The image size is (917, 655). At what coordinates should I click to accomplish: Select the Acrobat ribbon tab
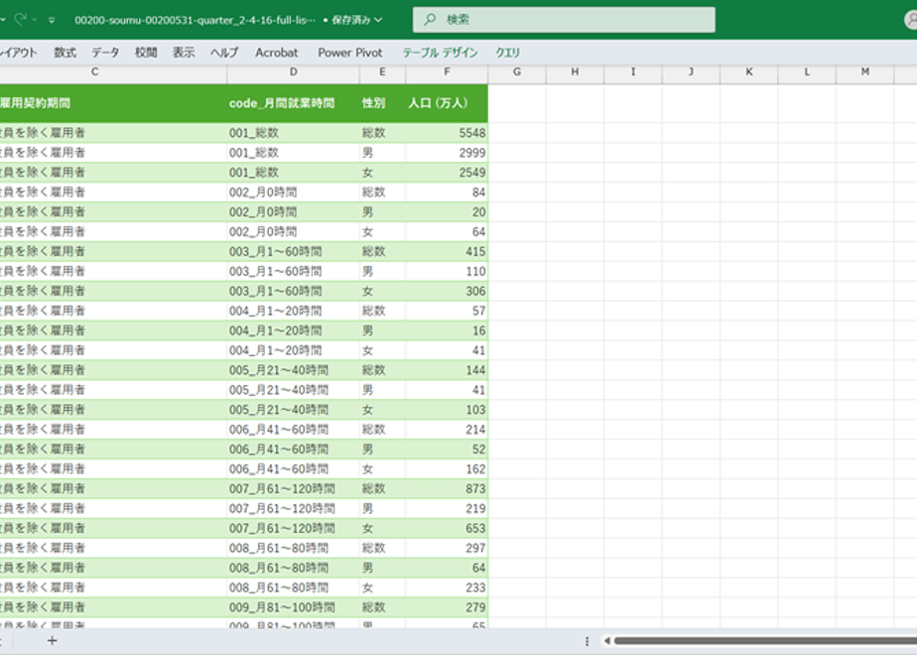pos(277,53)
